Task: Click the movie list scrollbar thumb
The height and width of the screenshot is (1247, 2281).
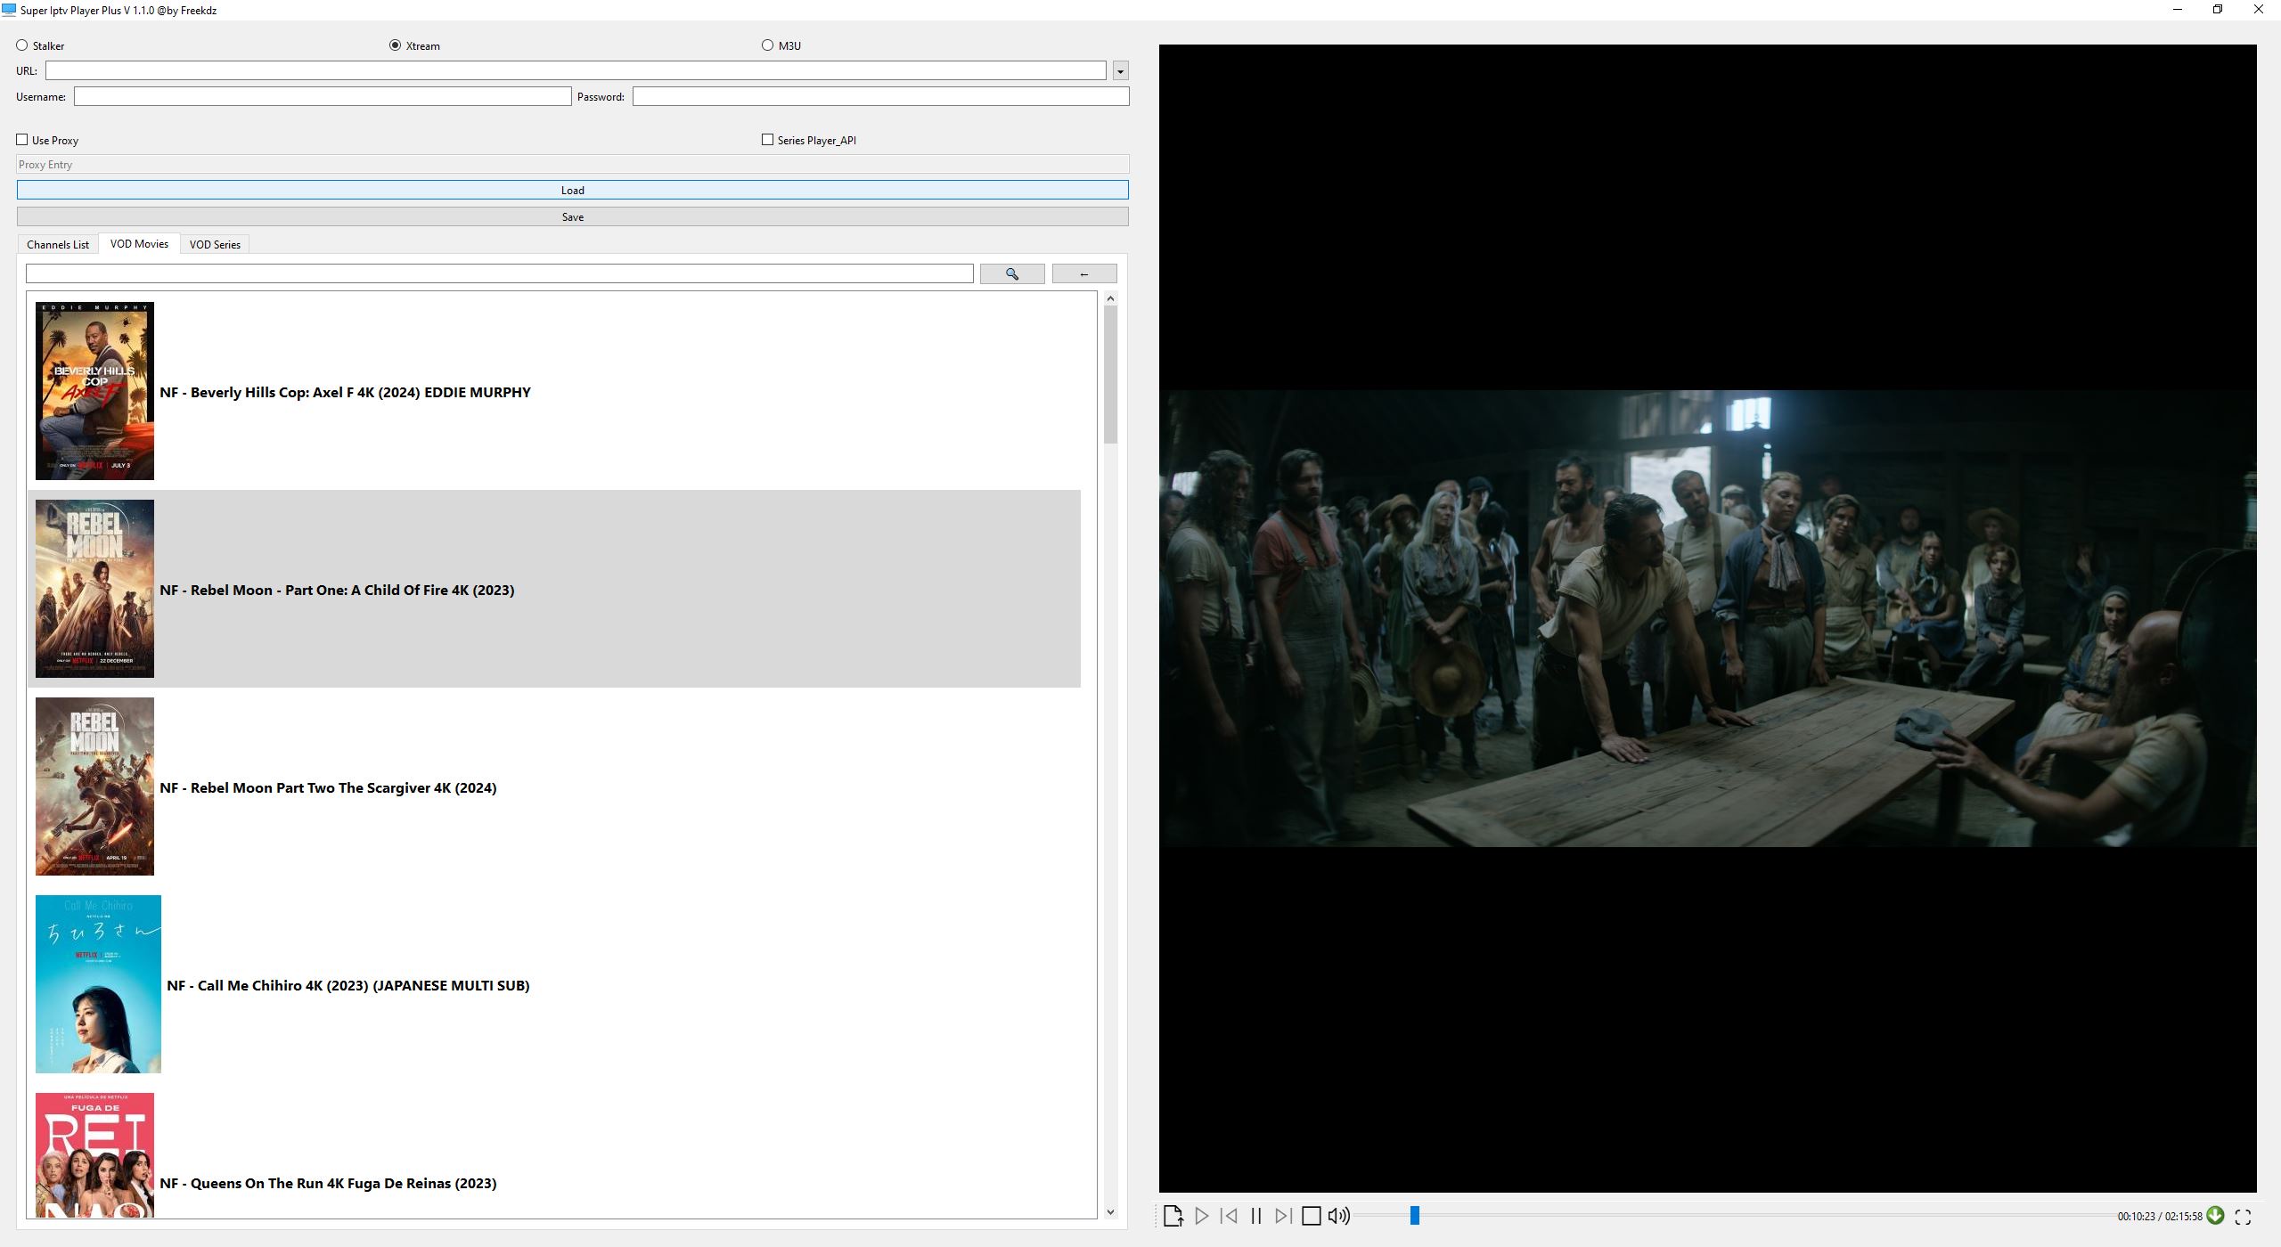Action: click(1110, 374)
